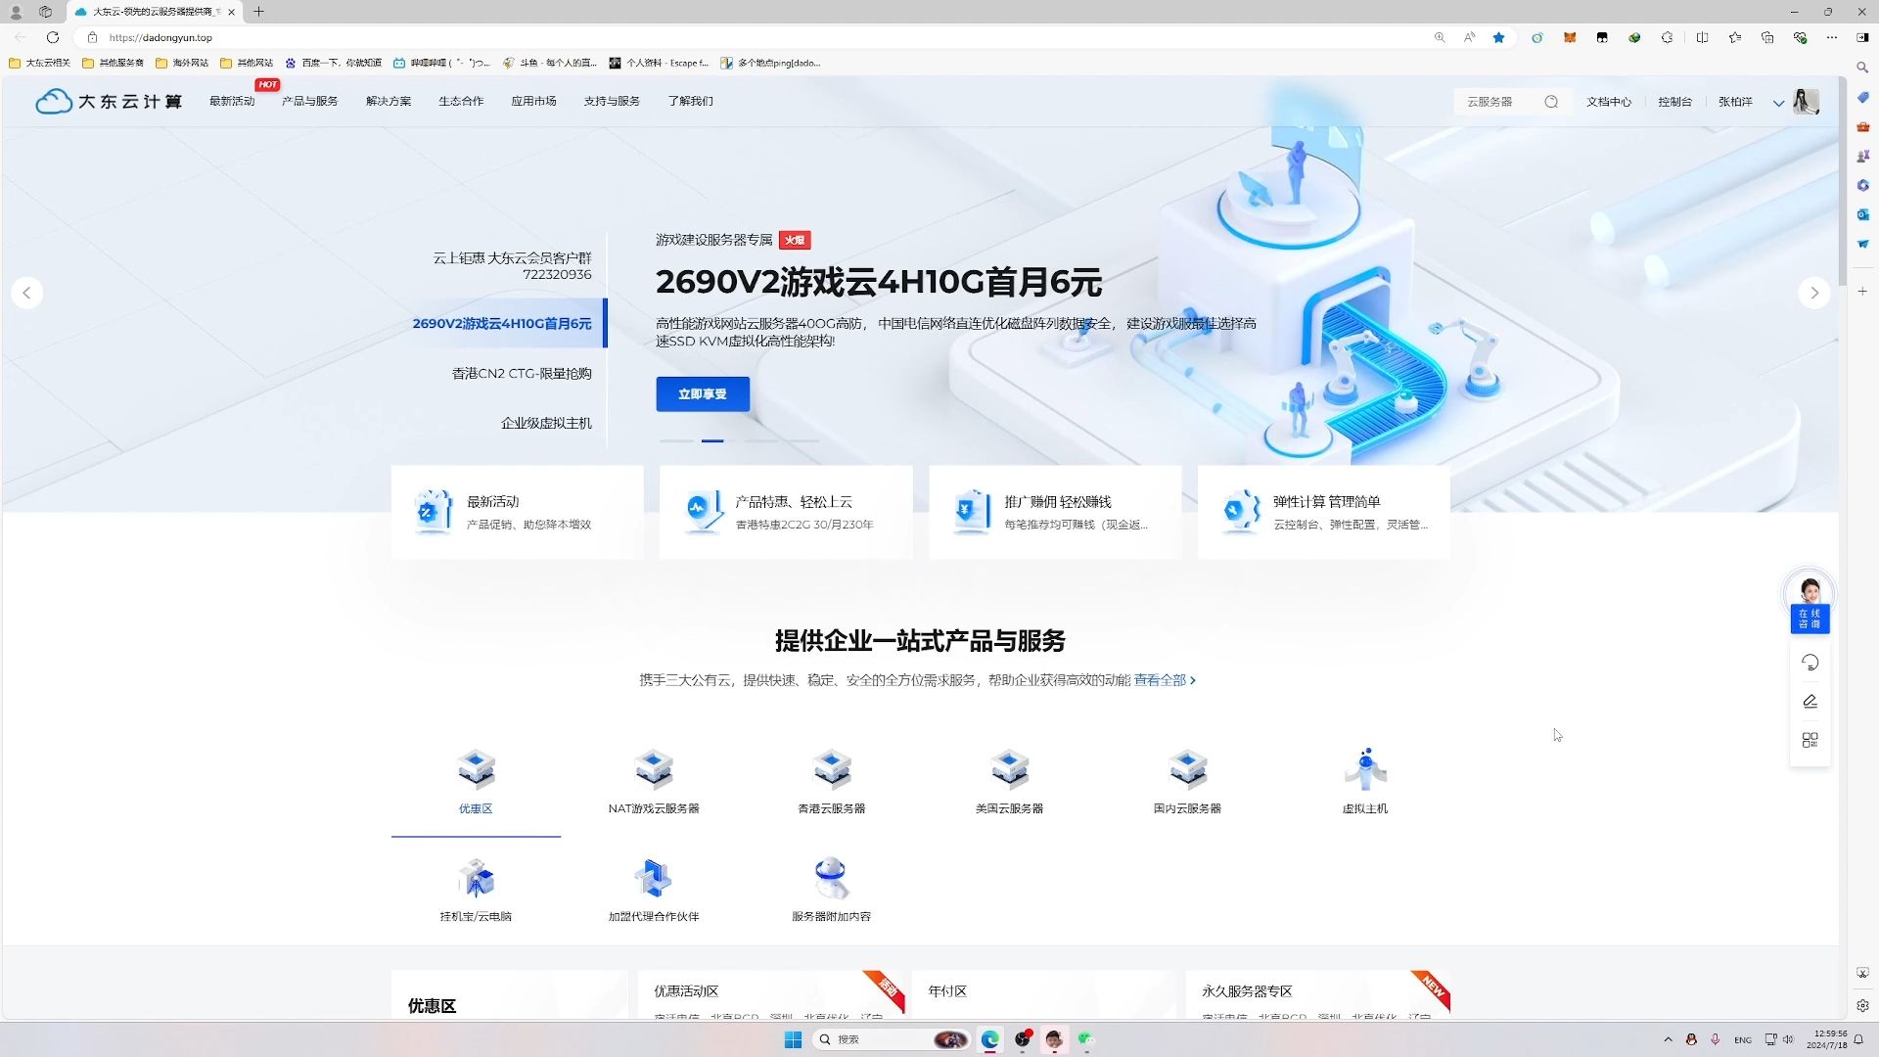Select the NAT游戏云服务器 category icon

click(x=654, y=769)
